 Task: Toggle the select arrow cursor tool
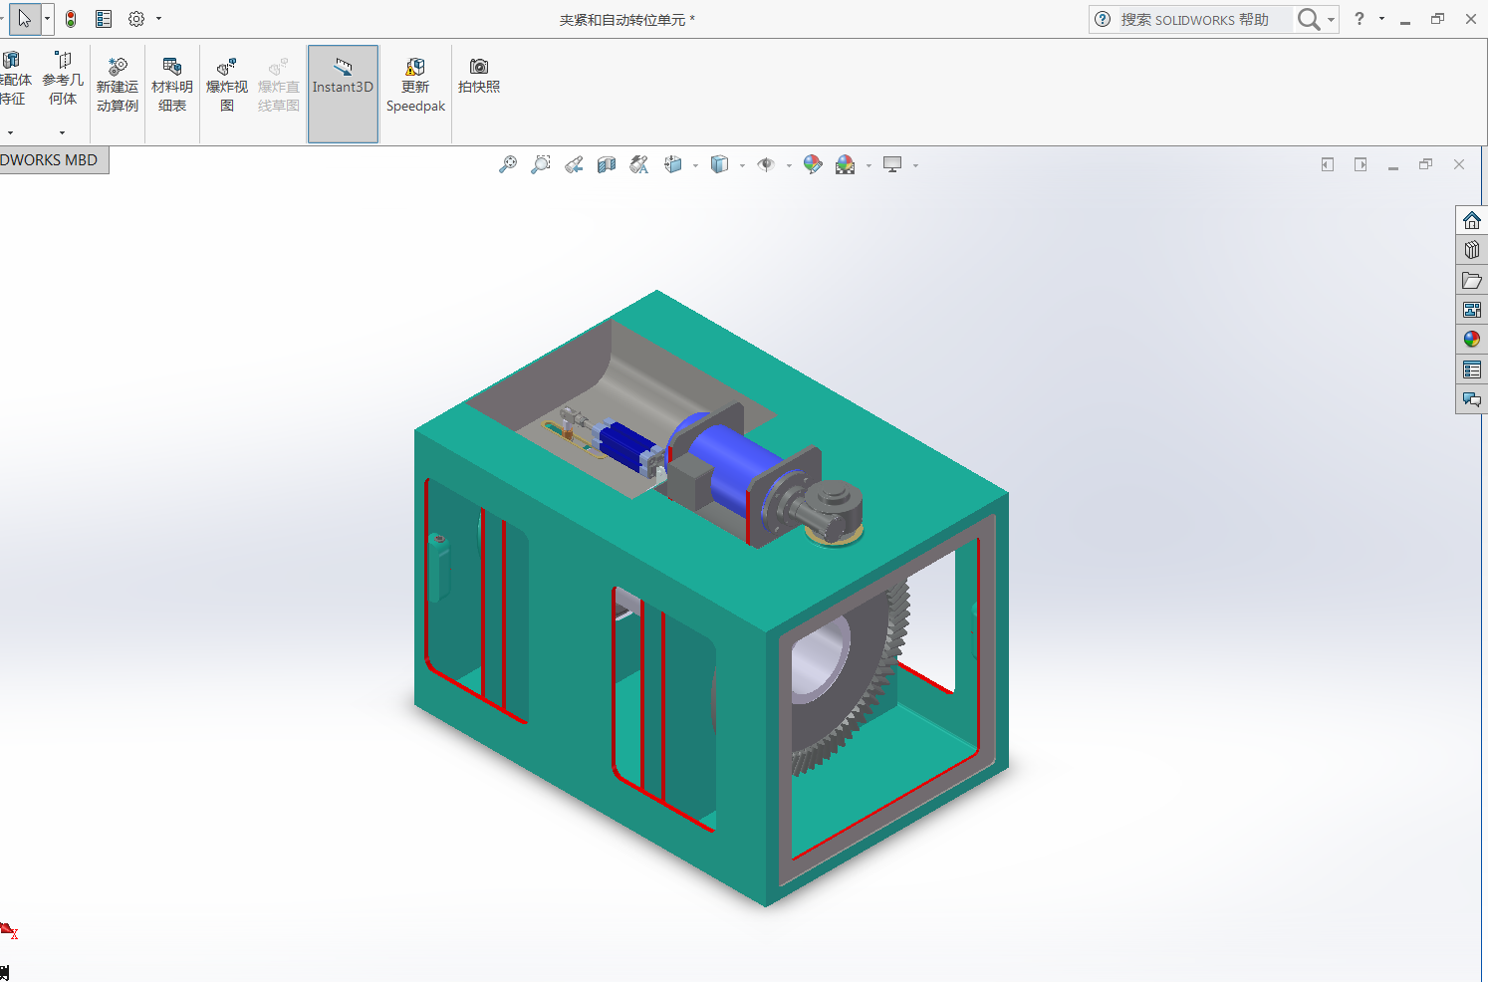click(x=25, y=19)
